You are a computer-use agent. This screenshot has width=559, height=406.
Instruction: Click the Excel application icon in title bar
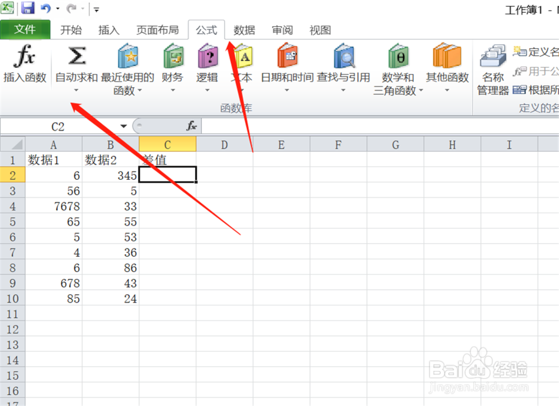[x=7, y=8]
